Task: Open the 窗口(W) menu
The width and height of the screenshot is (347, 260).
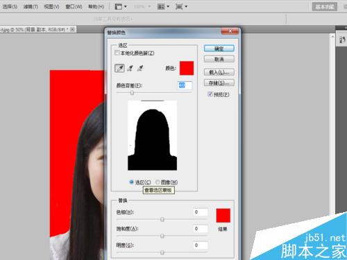Action: [x=74, y=6]
